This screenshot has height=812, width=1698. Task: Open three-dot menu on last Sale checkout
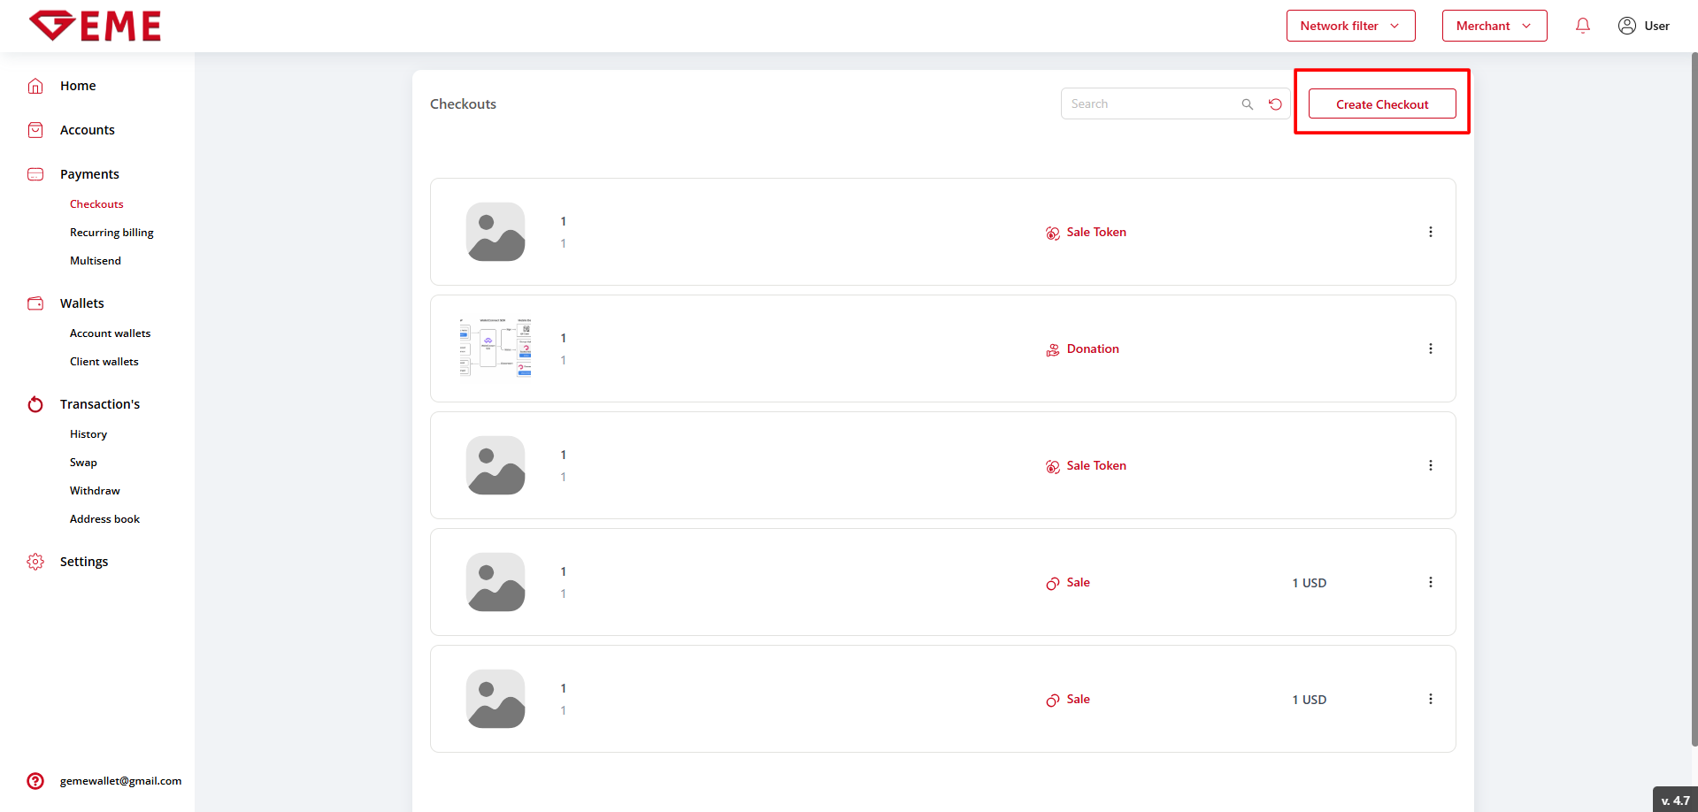pos(1430,699)
